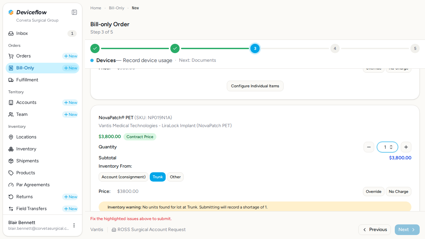The image size is (425, 239).
Task: Create new Return with New badge
Action: coord(70,197)
